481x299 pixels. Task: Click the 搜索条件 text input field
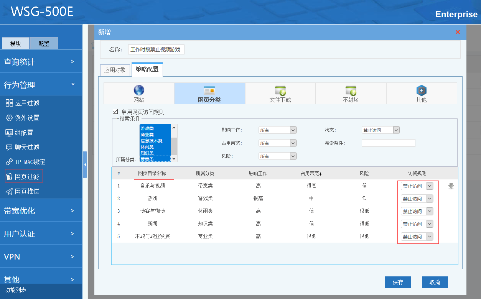388,143
